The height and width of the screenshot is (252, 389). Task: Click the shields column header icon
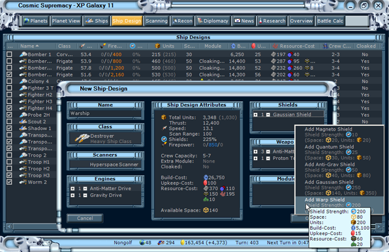(132, 46)
